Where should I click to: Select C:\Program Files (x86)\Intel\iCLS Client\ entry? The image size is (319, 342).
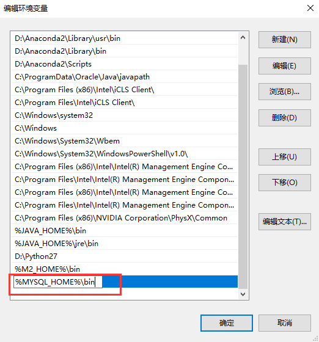pyautogui.click(x=125, y=90)
